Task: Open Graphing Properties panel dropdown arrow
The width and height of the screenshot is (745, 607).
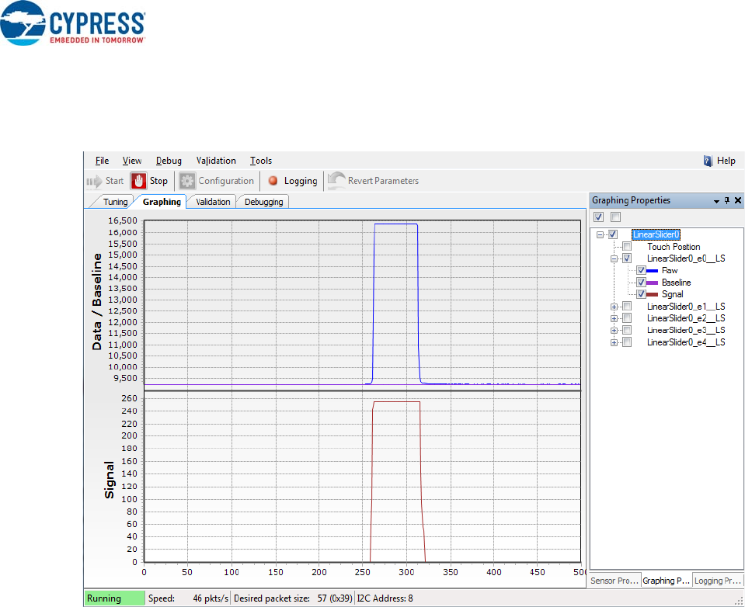Action: (x=716, y=200)
